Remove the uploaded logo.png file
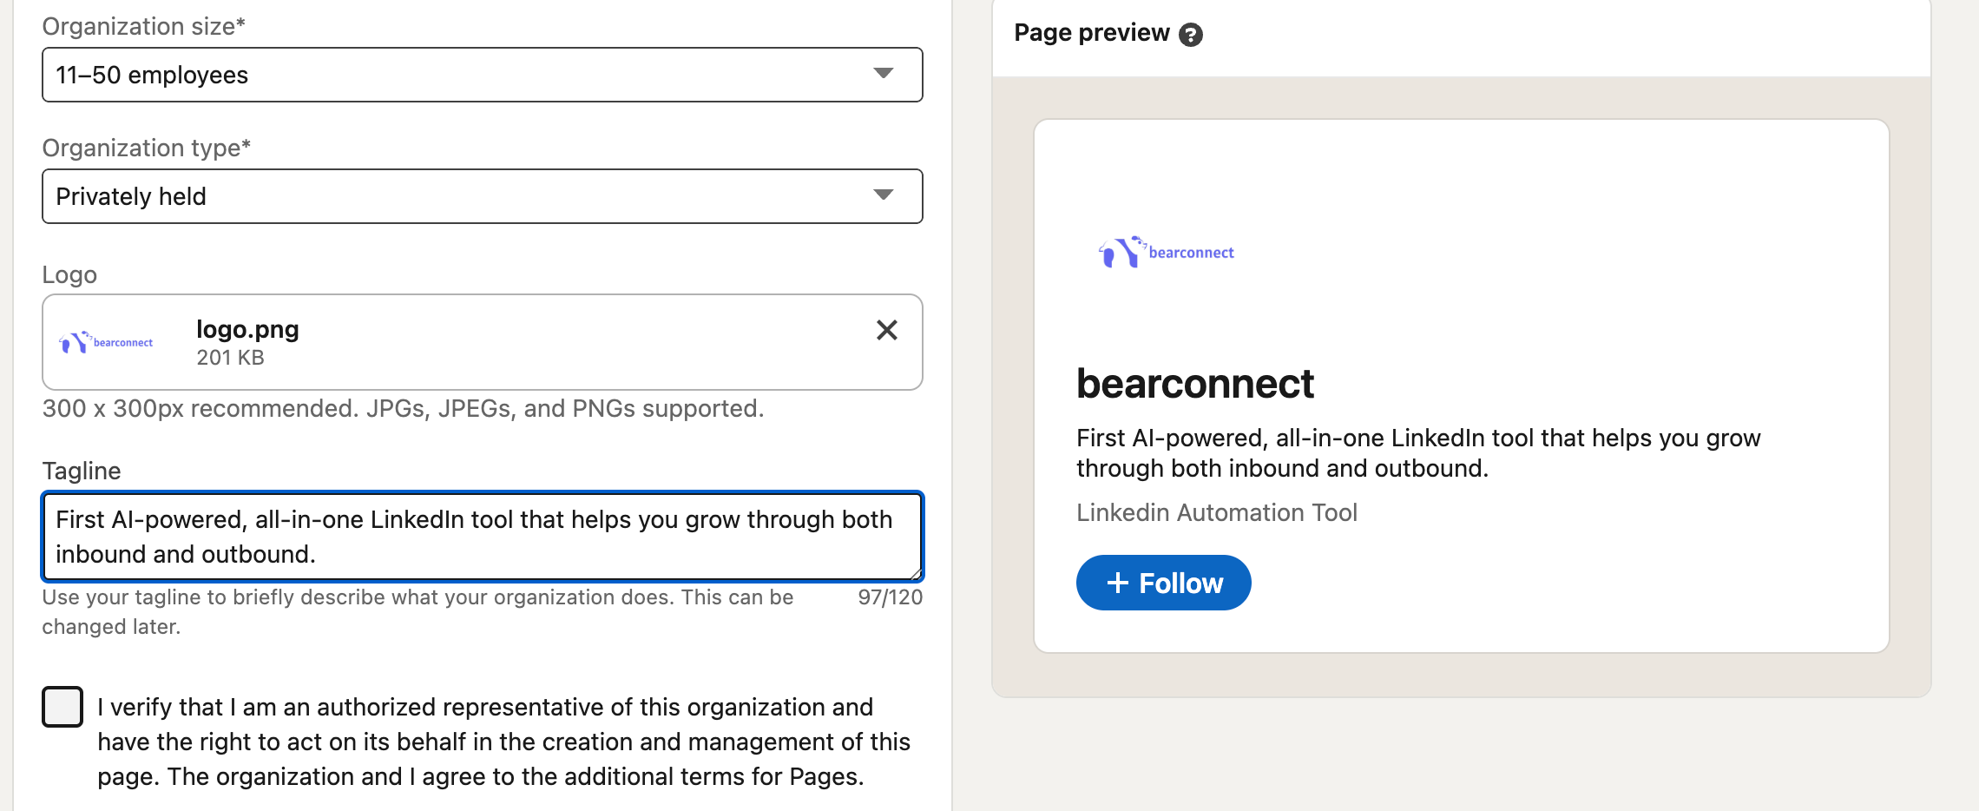 tap(886, 330)
